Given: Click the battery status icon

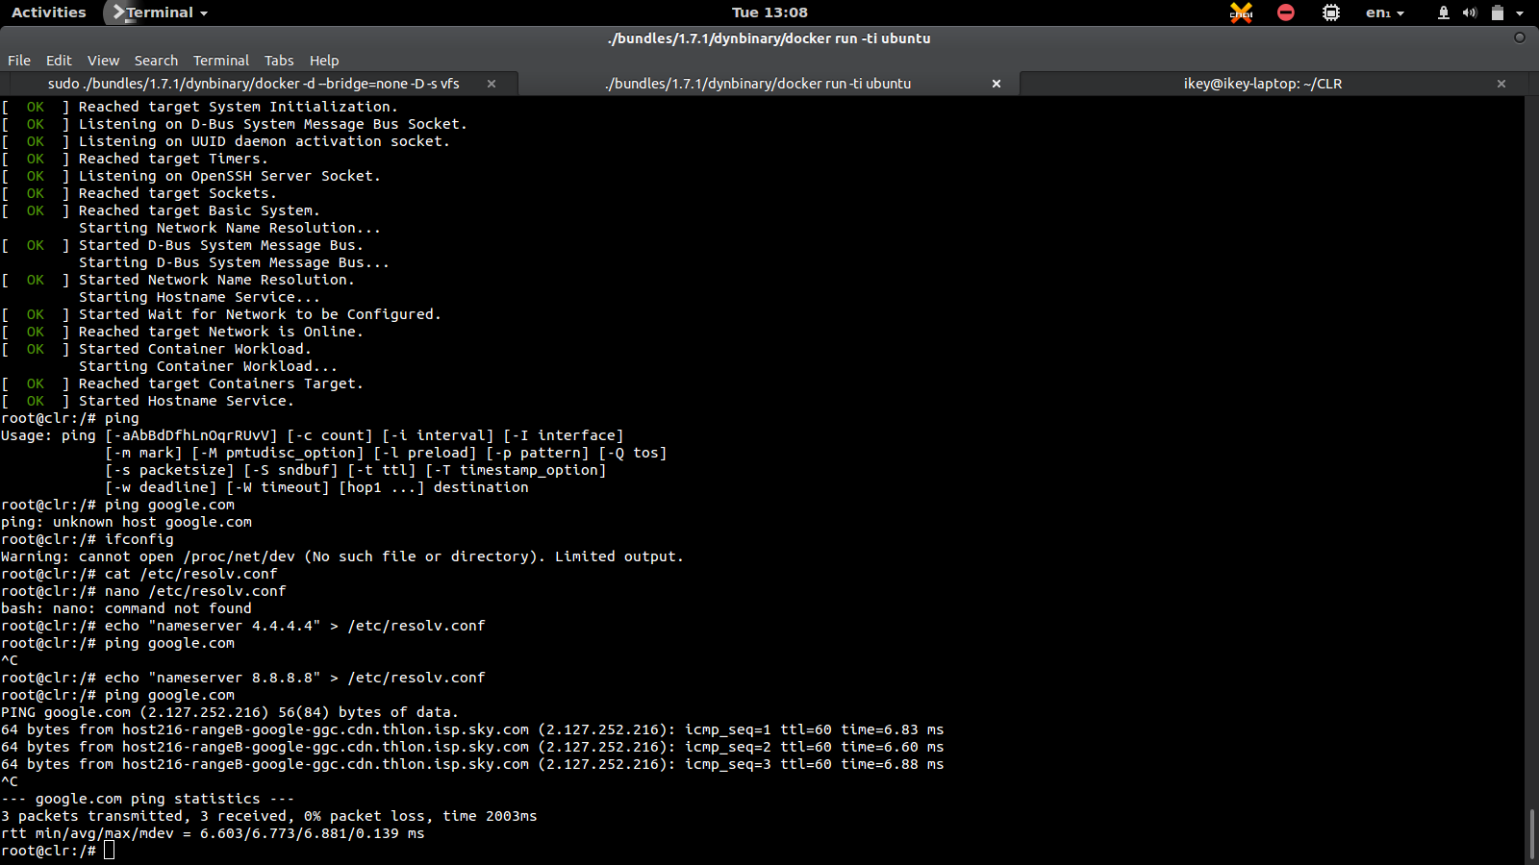Looking at the screenshot, I should click(x=1498, y=12).
